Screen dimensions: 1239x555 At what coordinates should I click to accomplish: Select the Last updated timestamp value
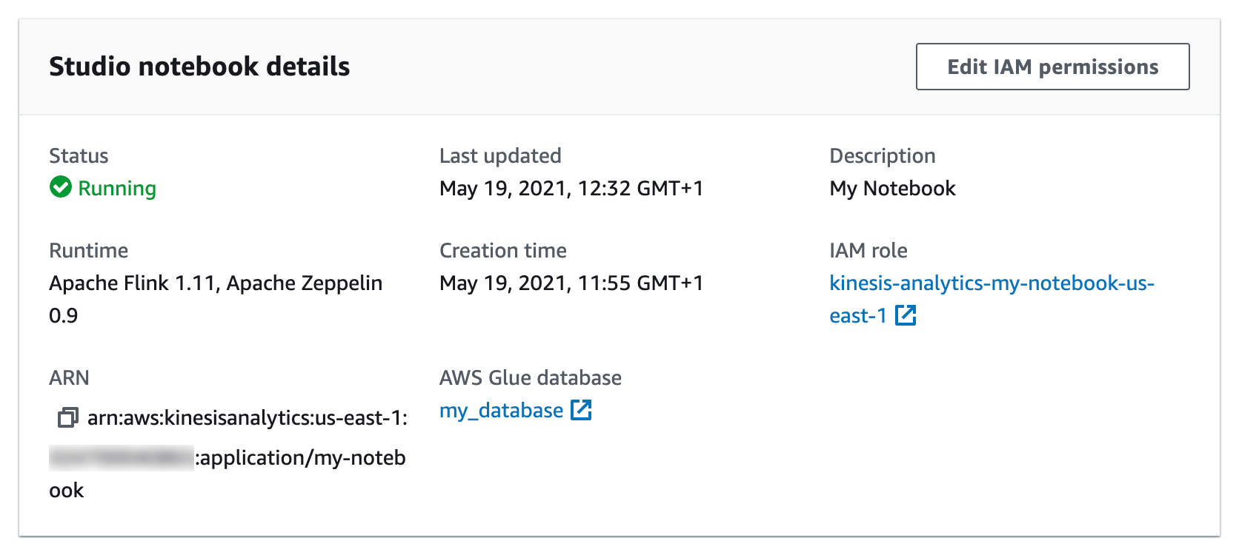pyautogui.click(x=571, y=189)
